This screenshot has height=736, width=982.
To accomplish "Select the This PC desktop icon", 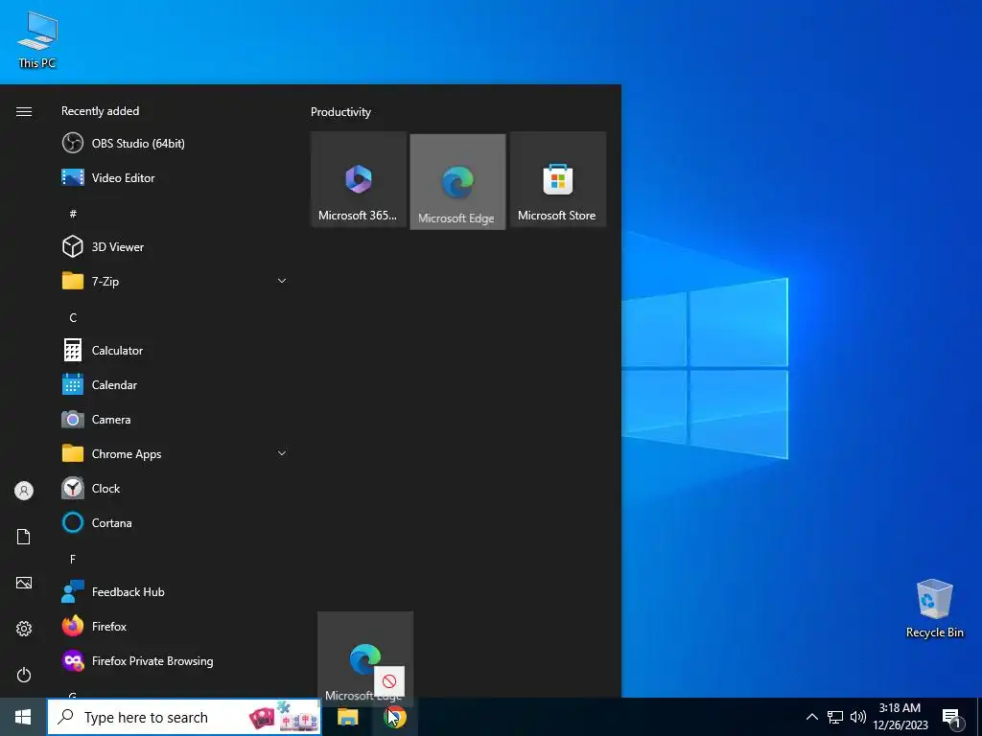I will pyautogui.click(x=37, y=40).
